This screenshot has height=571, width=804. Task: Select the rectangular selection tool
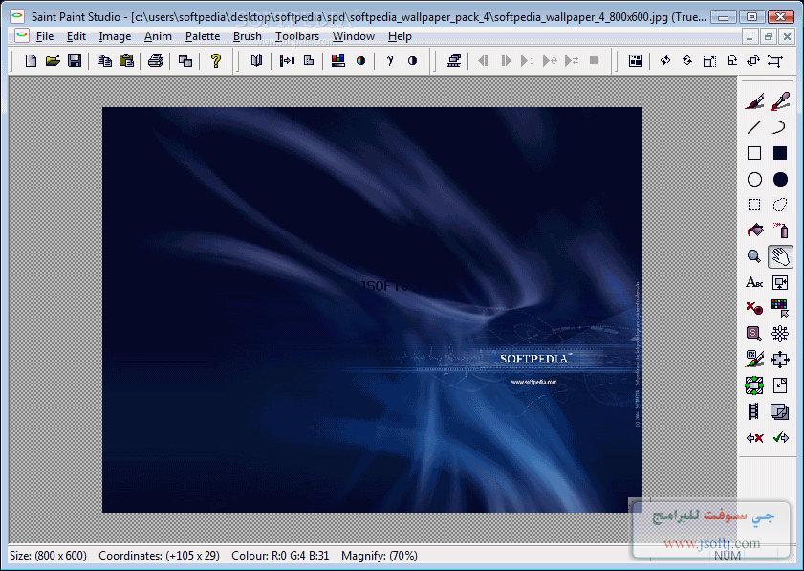coord(754,205)
